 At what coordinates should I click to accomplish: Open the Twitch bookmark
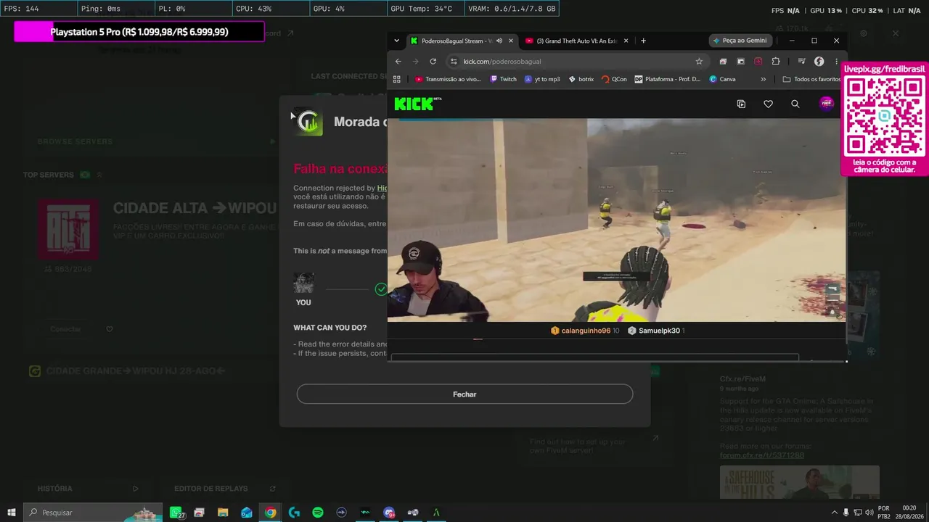[x=503, y=79]
